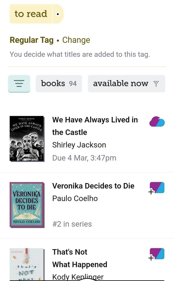174x281 pixels.
Task: Expand the filter chips row with the sliders button
Action: (19, 84)
